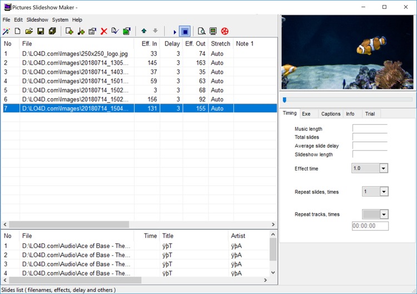
Task: Select slide row number 5
Action: [140, 90]
